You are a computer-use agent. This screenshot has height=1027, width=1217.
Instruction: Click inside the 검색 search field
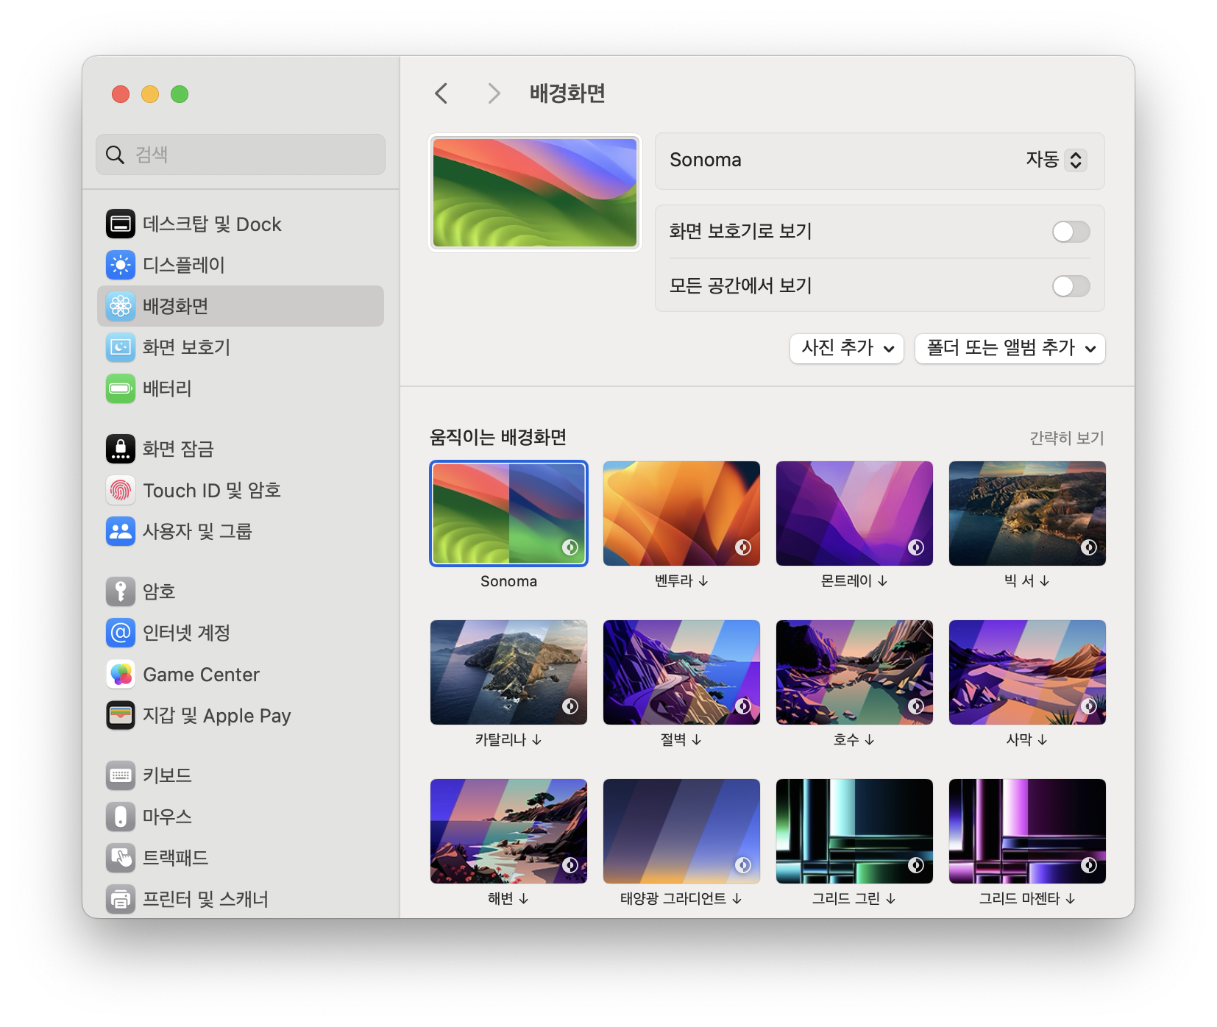[241, 154]
